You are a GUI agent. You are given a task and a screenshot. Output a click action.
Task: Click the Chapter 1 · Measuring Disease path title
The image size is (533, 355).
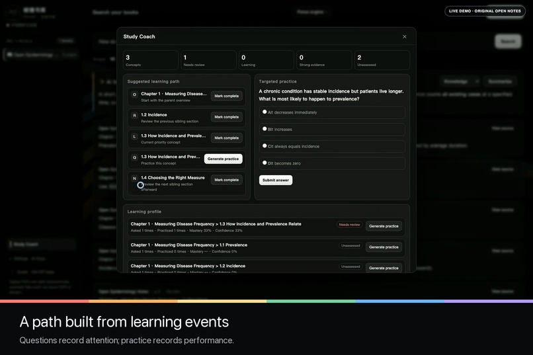coord(174,94)
